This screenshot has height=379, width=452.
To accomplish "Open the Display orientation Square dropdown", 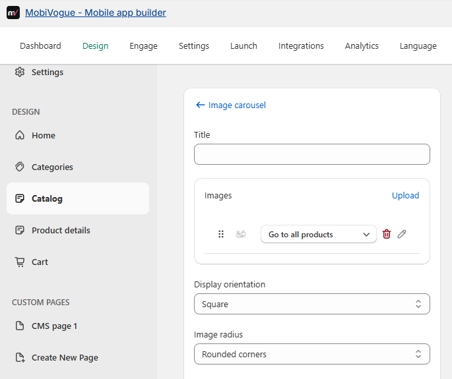I will (x=312, y=304).
